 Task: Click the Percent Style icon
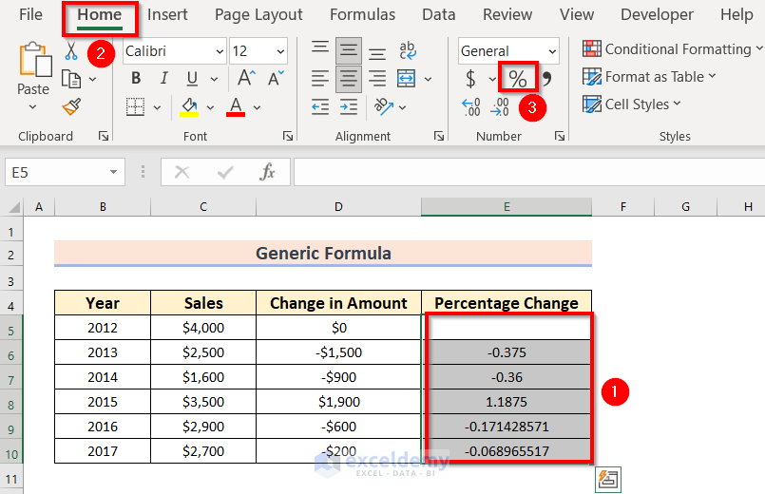pyautogui.click(x=518, y=79)
